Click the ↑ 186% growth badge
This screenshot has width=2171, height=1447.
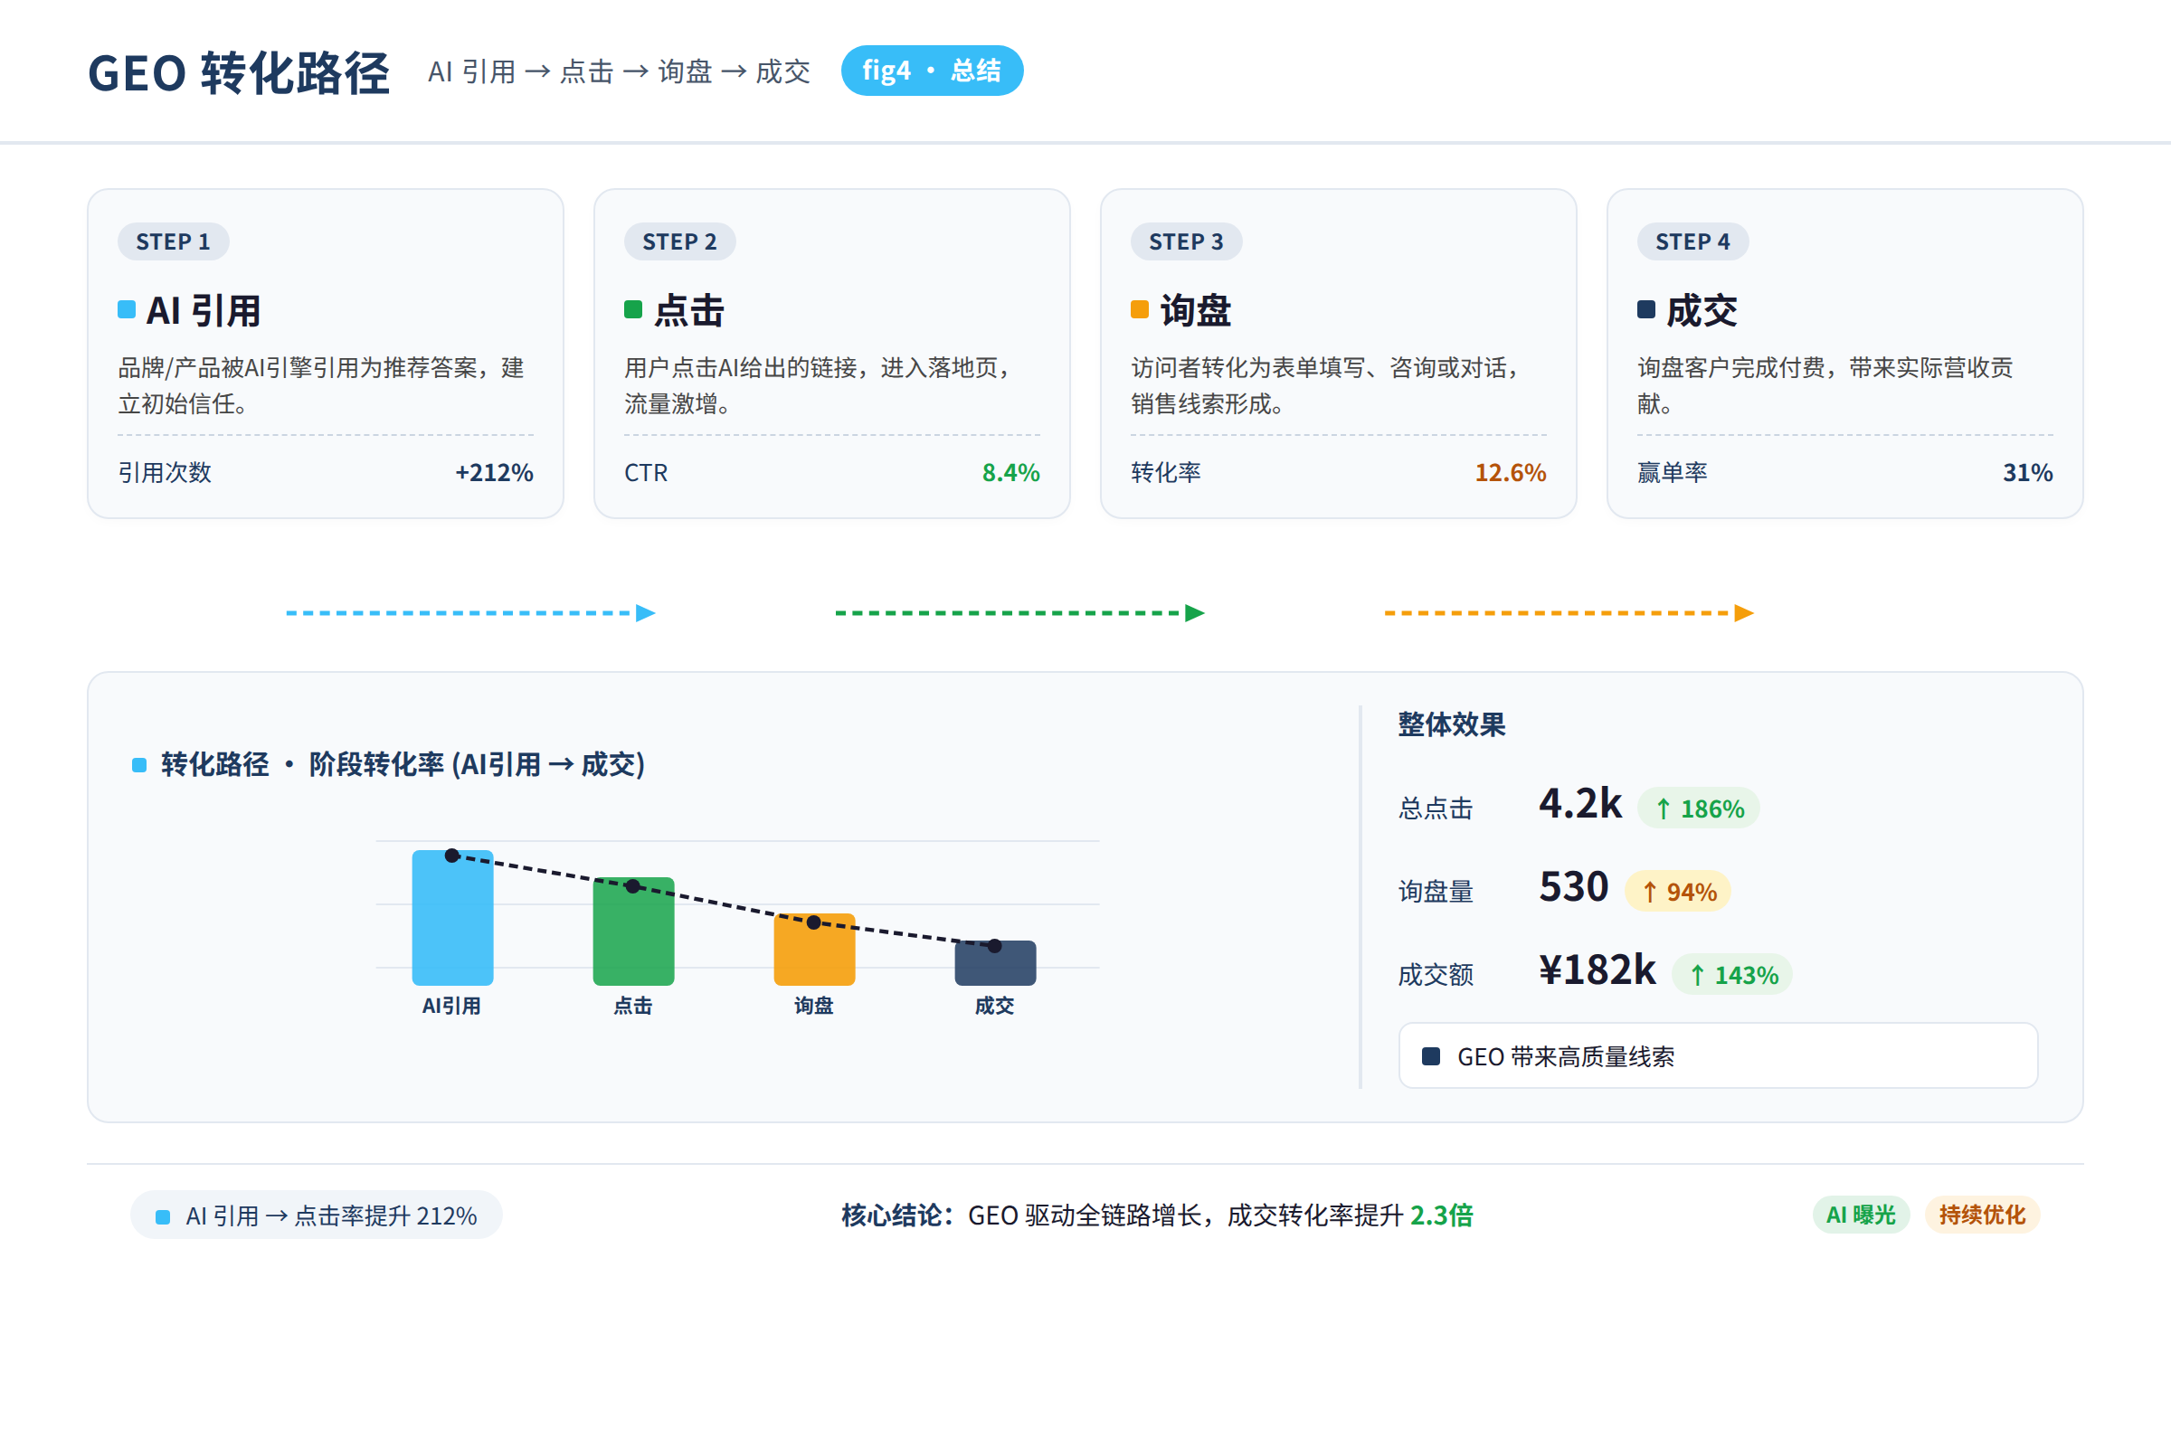1699,809
